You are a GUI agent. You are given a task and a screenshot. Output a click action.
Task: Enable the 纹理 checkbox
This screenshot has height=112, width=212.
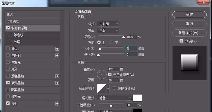[11, 42]
